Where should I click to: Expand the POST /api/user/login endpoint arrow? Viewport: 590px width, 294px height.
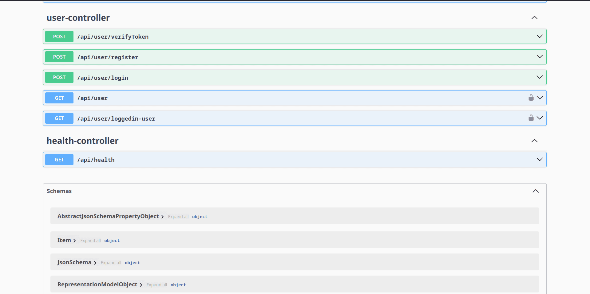coord(539,77)
